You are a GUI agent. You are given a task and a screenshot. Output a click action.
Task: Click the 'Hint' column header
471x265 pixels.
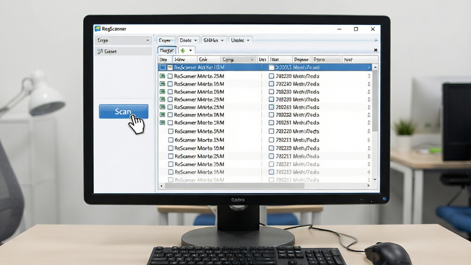tap(280, 59)
